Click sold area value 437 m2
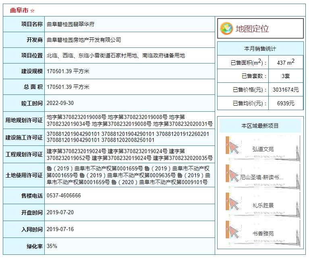309x258 pixels. click(x=286, y=62)
